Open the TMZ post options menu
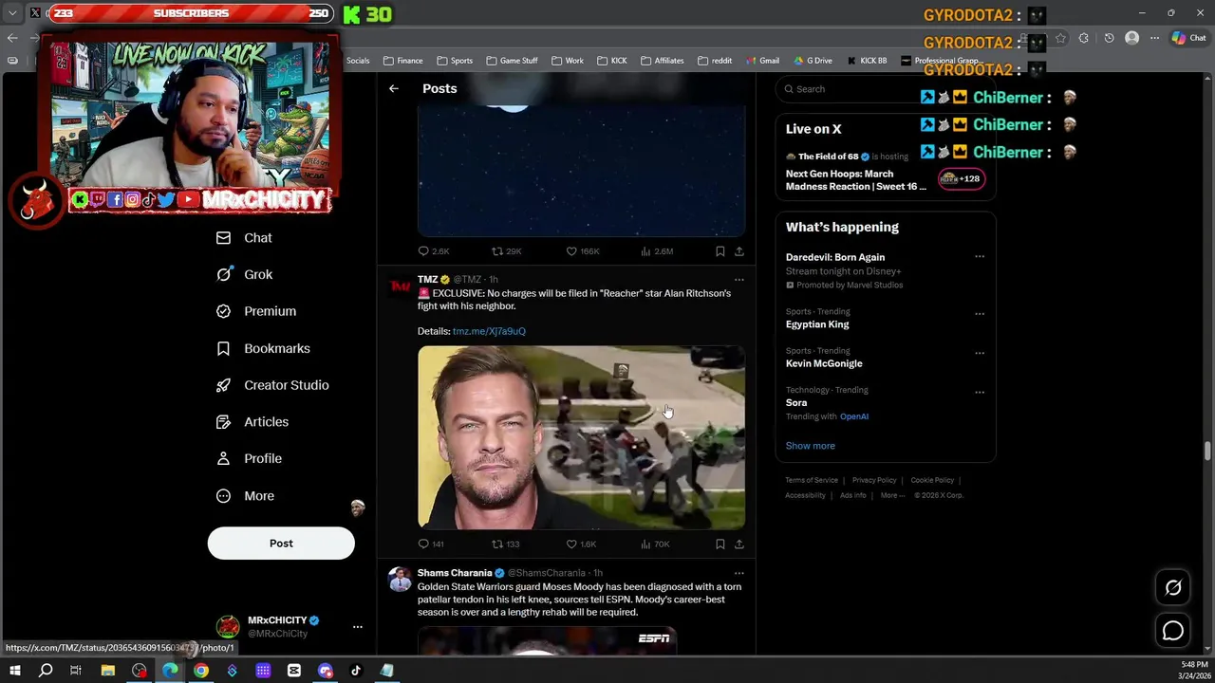This screenshot has height=683, width=1215. coord(738,280)
